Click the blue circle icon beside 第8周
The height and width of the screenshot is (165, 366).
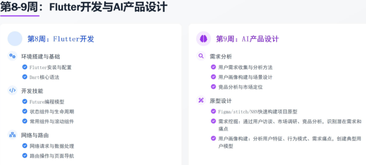(15, 38)
